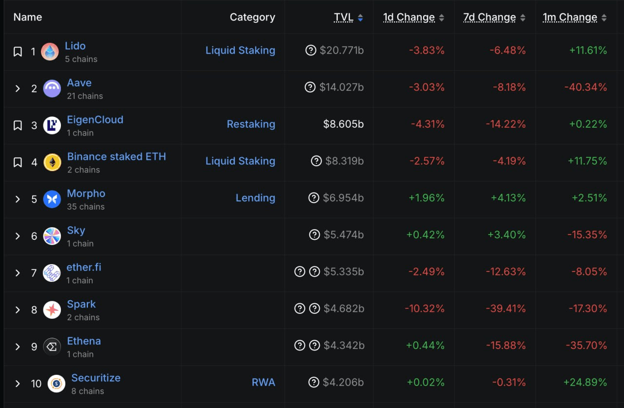Expand the Ethena row chevron
This screenshot has width=624, height=408.
[18, 347]
